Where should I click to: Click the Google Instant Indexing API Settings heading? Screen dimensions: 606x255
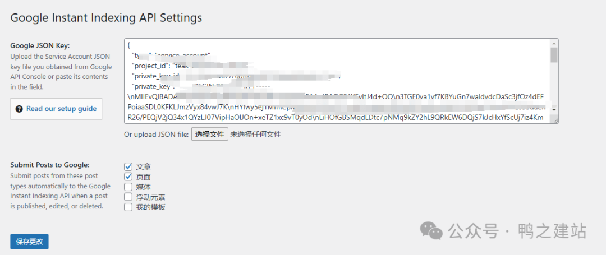[106, 17]
